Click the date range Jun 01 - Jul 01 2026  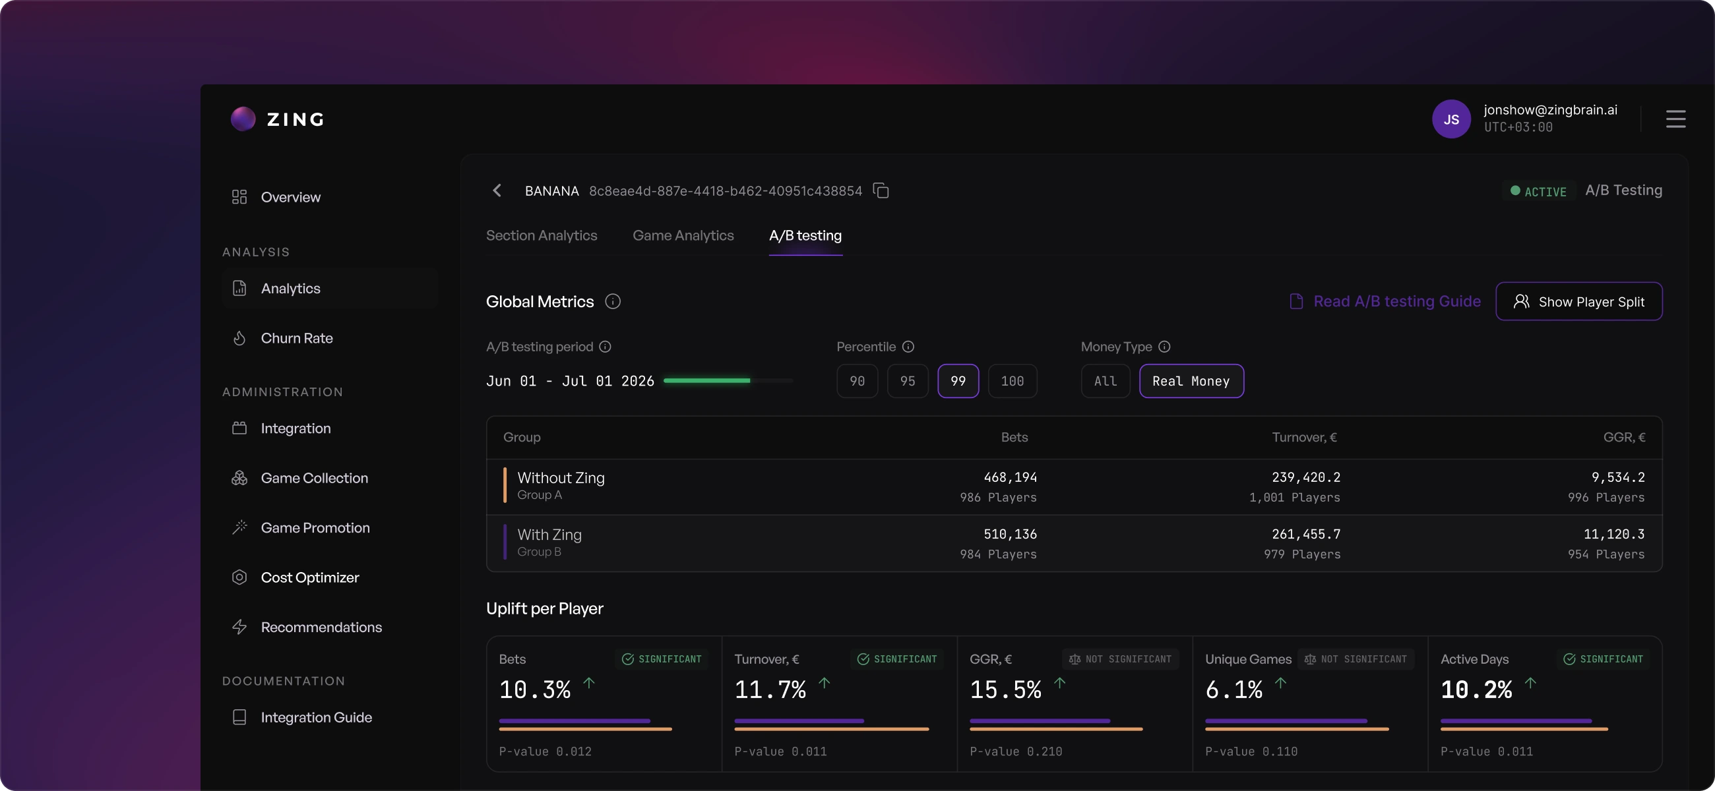click(x=570, y=380)
